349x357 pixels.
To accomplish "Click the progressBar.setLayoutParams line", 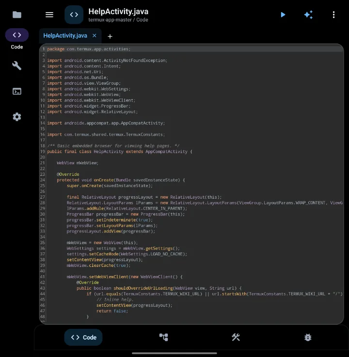I will click(x=112, y=225).
